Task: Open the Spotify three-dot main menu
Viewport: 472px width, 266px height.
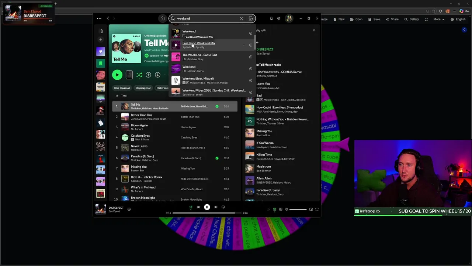Action: 99,18
